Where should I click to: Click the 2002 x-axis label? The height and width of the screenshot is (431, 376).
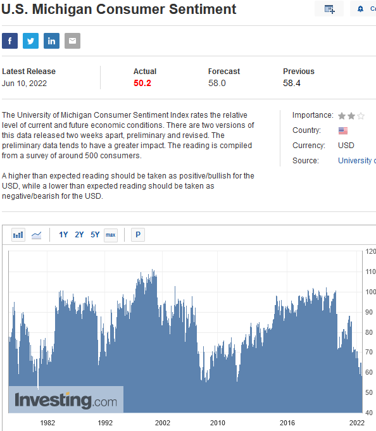163,423
